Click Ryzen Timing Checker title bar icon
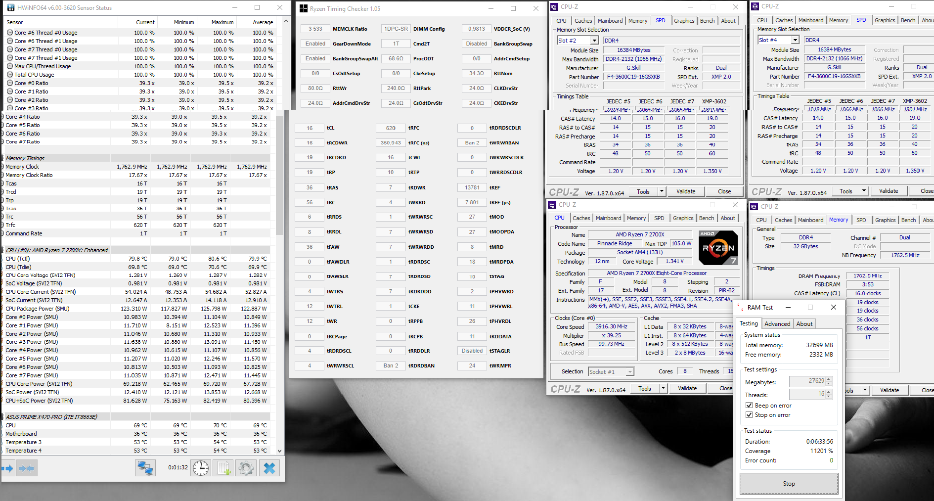This screenshot has height=501, width=934. click(x=304, y=8)
